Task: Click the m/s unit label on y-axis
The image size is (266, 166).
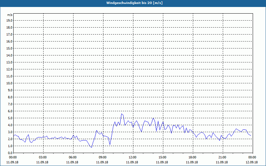Action: (10, 15)
